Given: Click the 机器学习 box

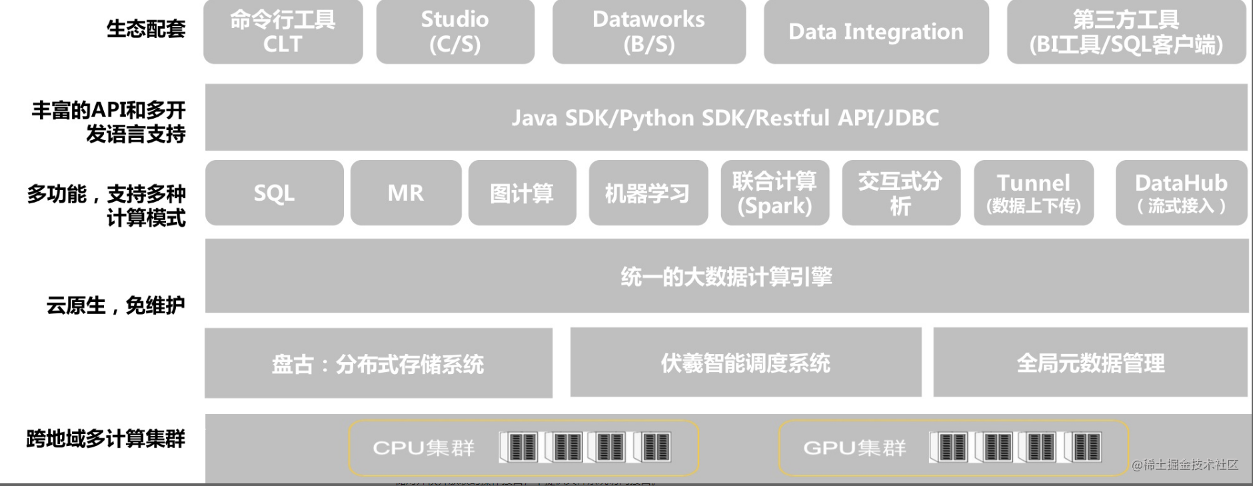Looking at the screenshot, I should coord(648,193).
